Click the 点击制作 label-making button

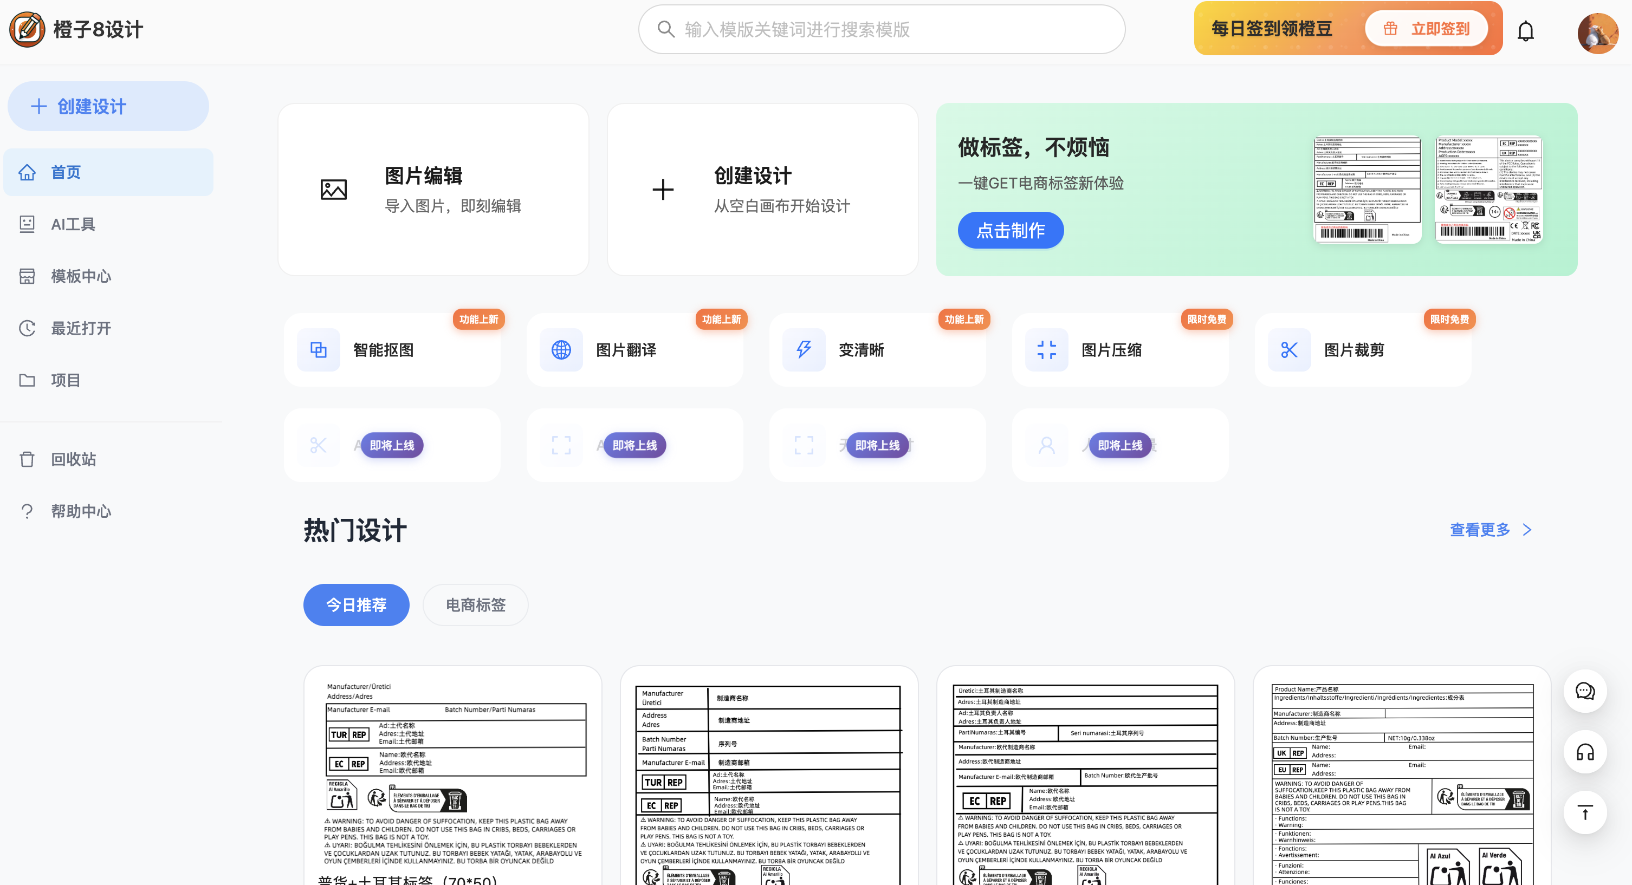(x=1011, y=230)
